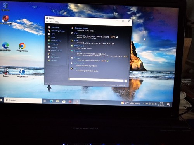Image resolution: width=194 pixels, height=145 pixels.
Task: Click the Graphics heading link in summary pane
Action: click(77, 51)
